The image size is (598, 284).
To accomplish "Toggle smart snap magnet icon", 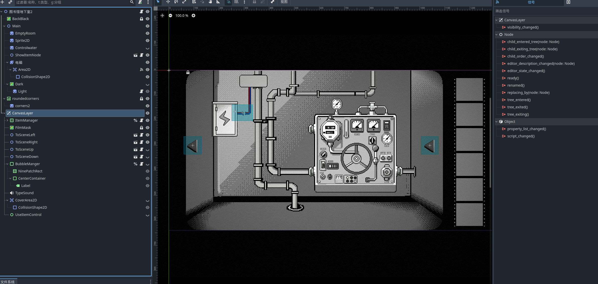I will pyautogui.click(x=228, y=2).
